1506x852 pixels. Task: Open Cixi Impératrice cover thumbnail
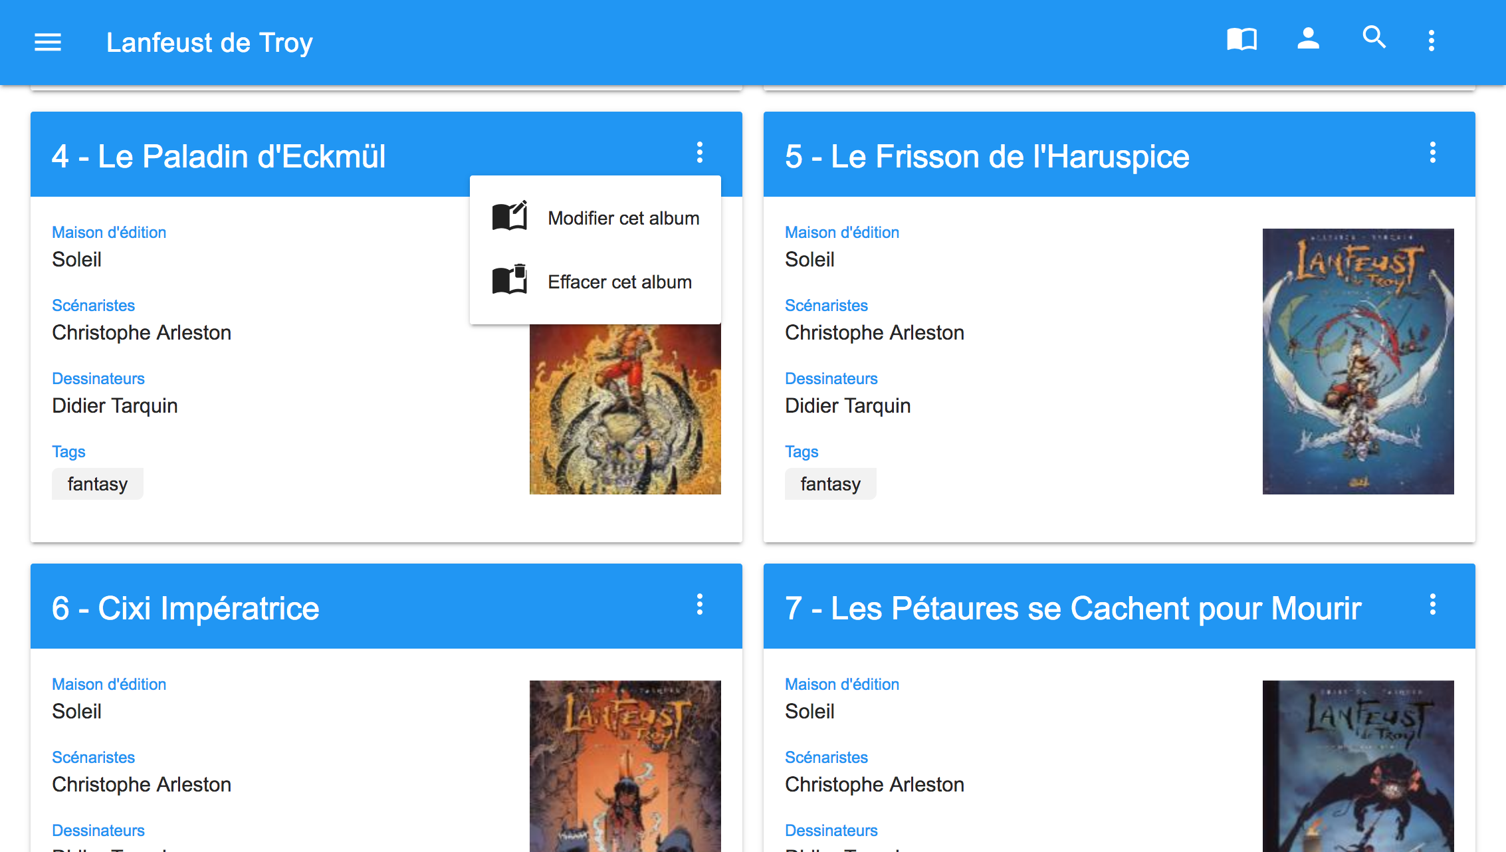coord(625,766)
